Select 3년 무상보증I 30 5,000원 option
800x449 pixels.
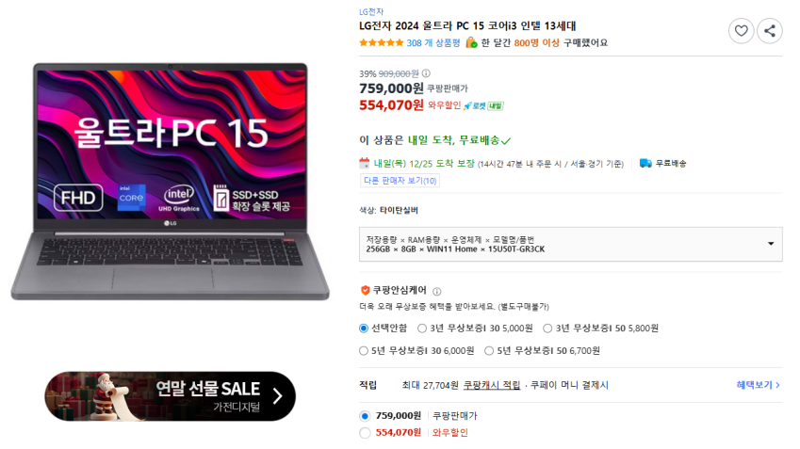pos(475,329)
